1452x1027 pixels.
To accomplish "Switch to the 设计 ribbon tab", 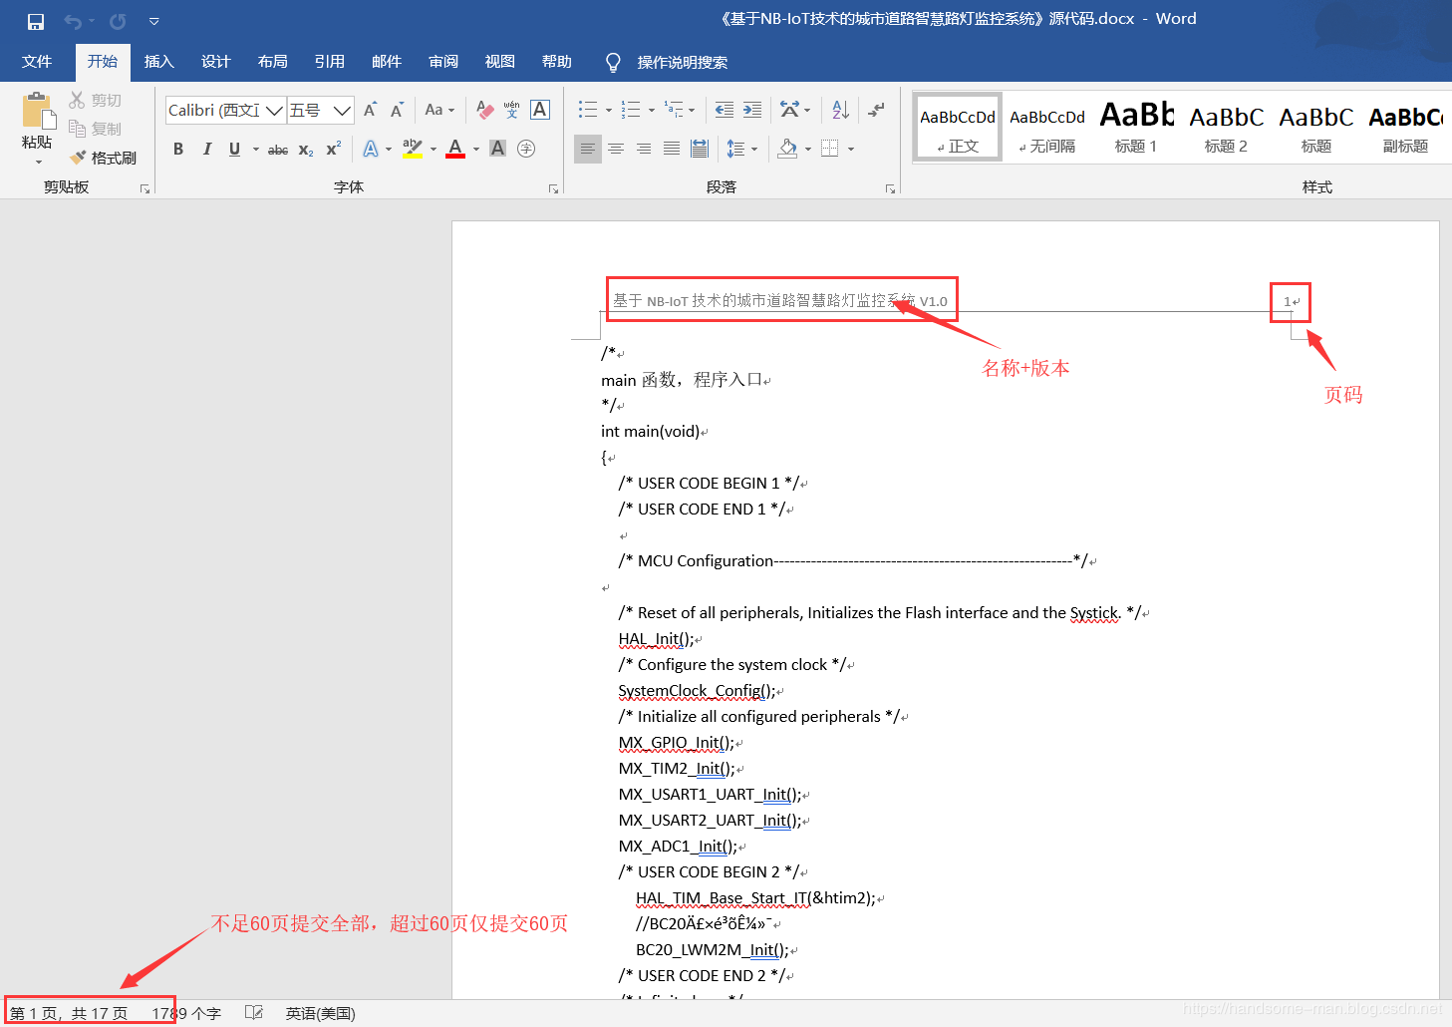I will (216, 62).
